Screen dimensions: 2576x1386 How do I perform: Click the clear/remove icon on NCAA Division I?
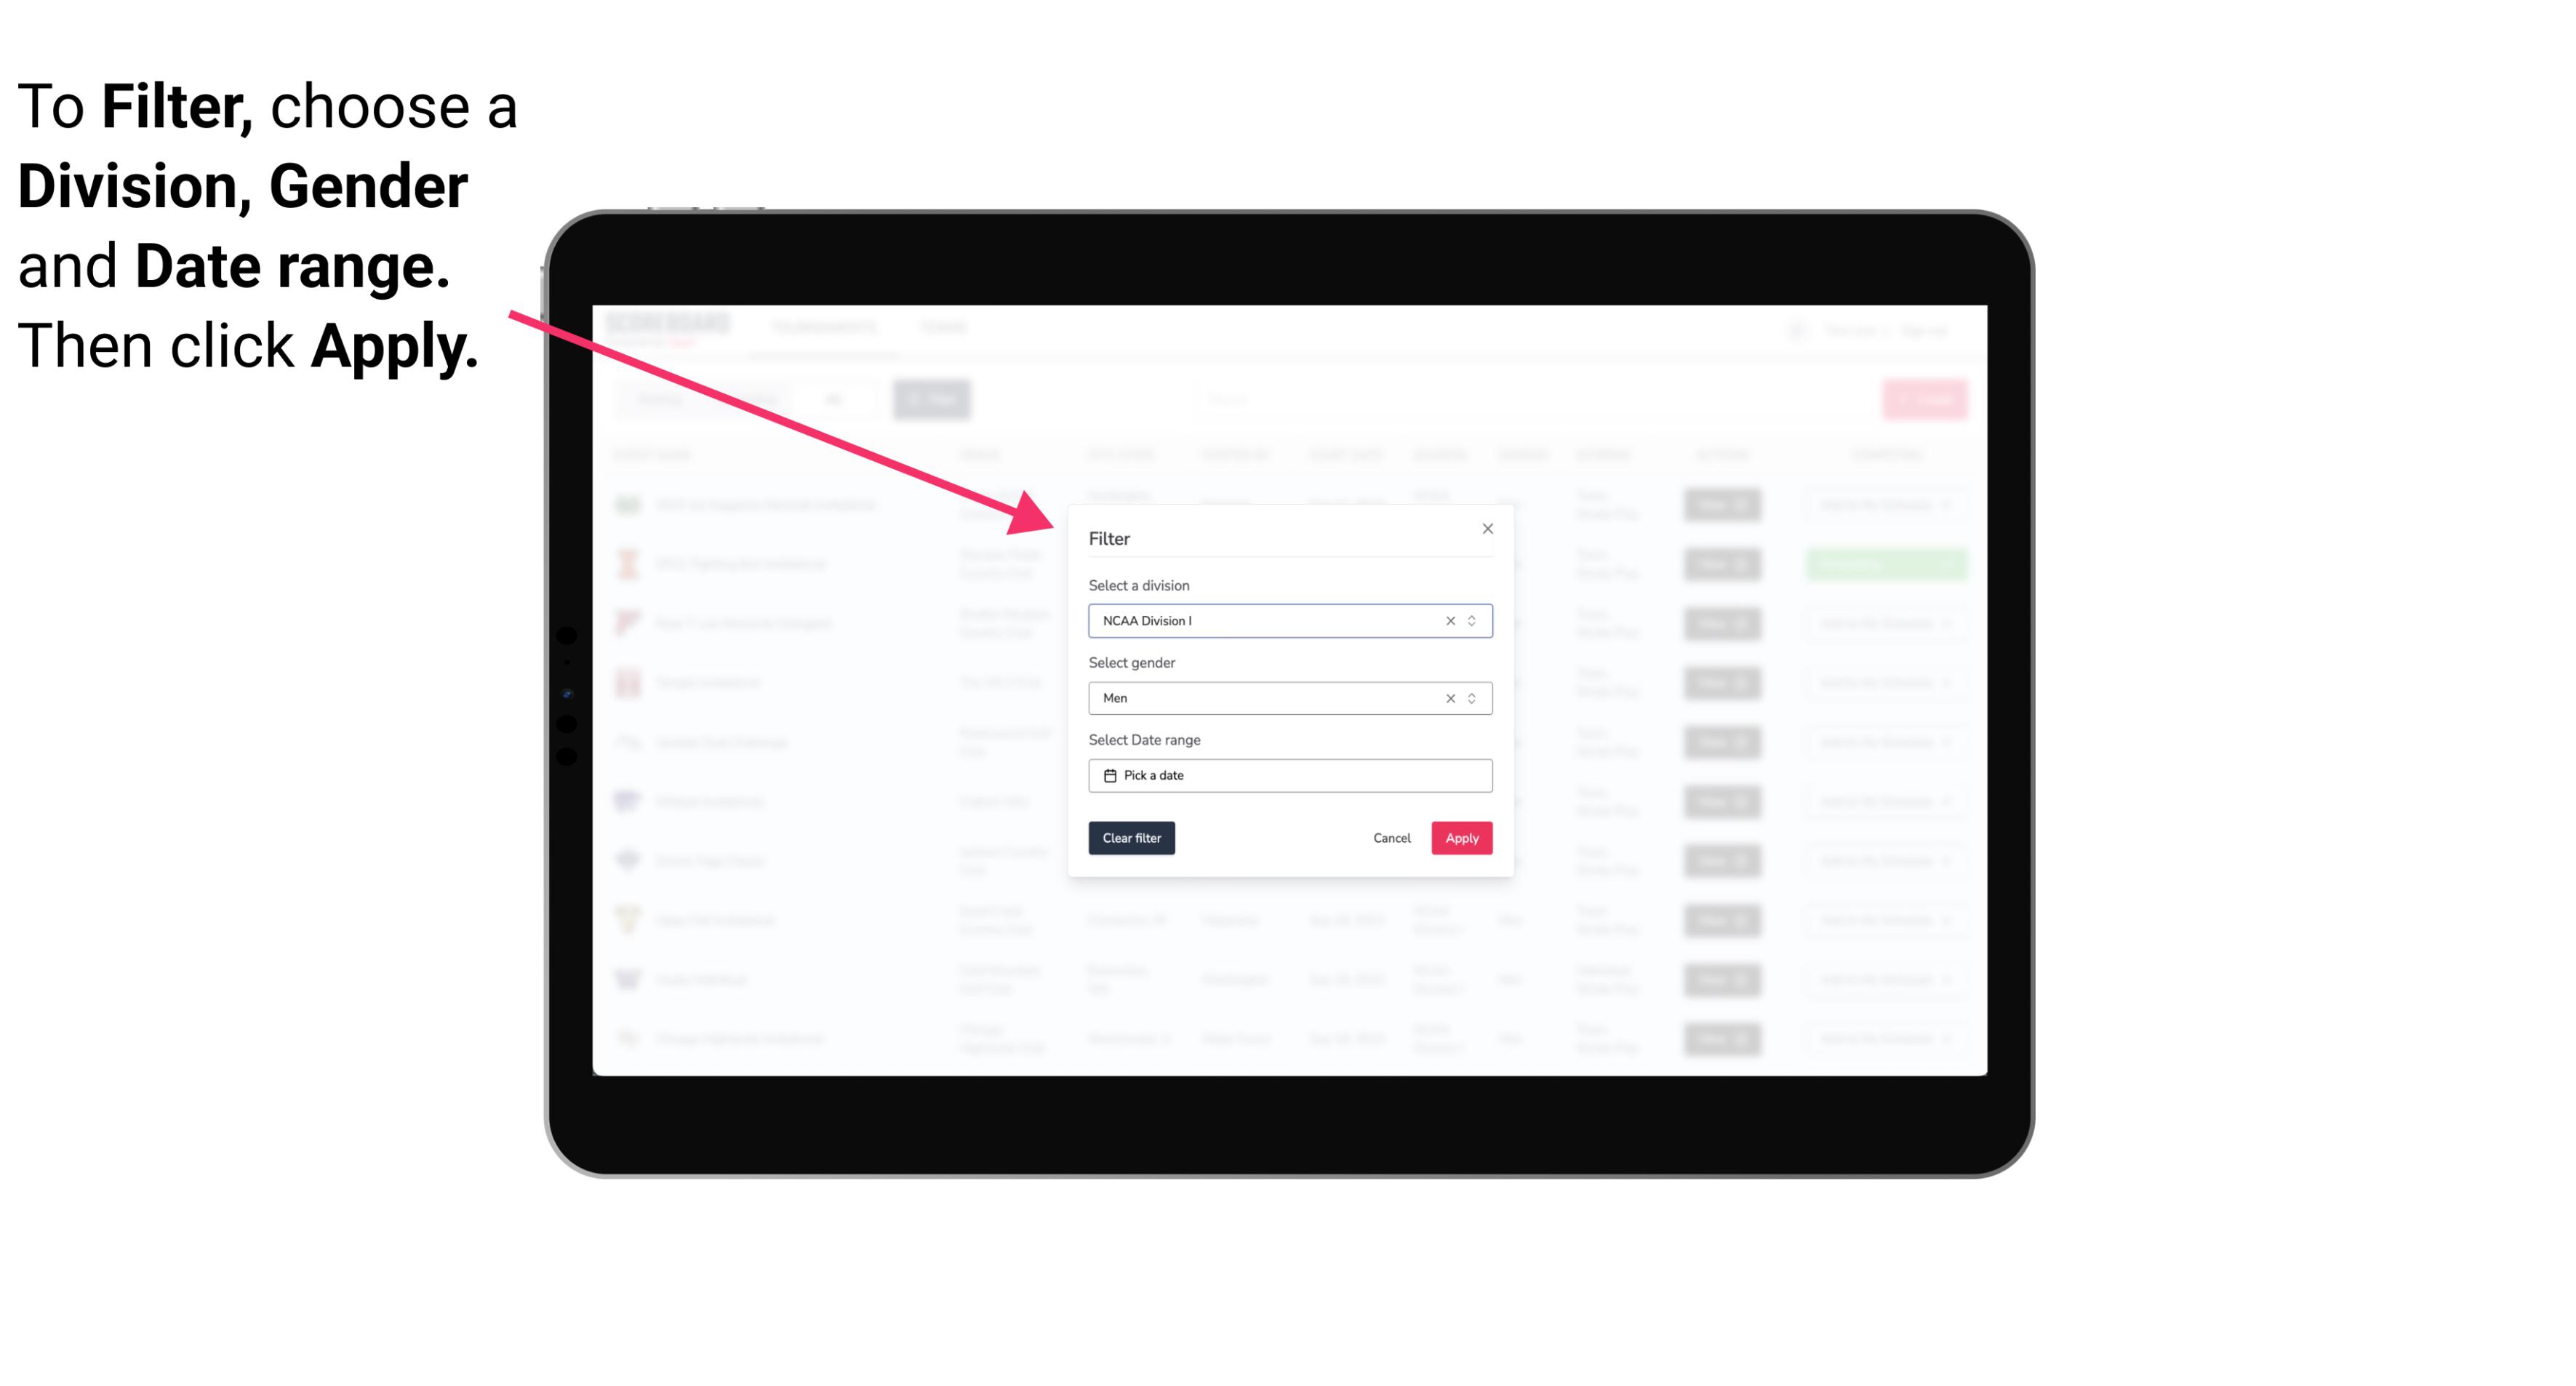1447,620
